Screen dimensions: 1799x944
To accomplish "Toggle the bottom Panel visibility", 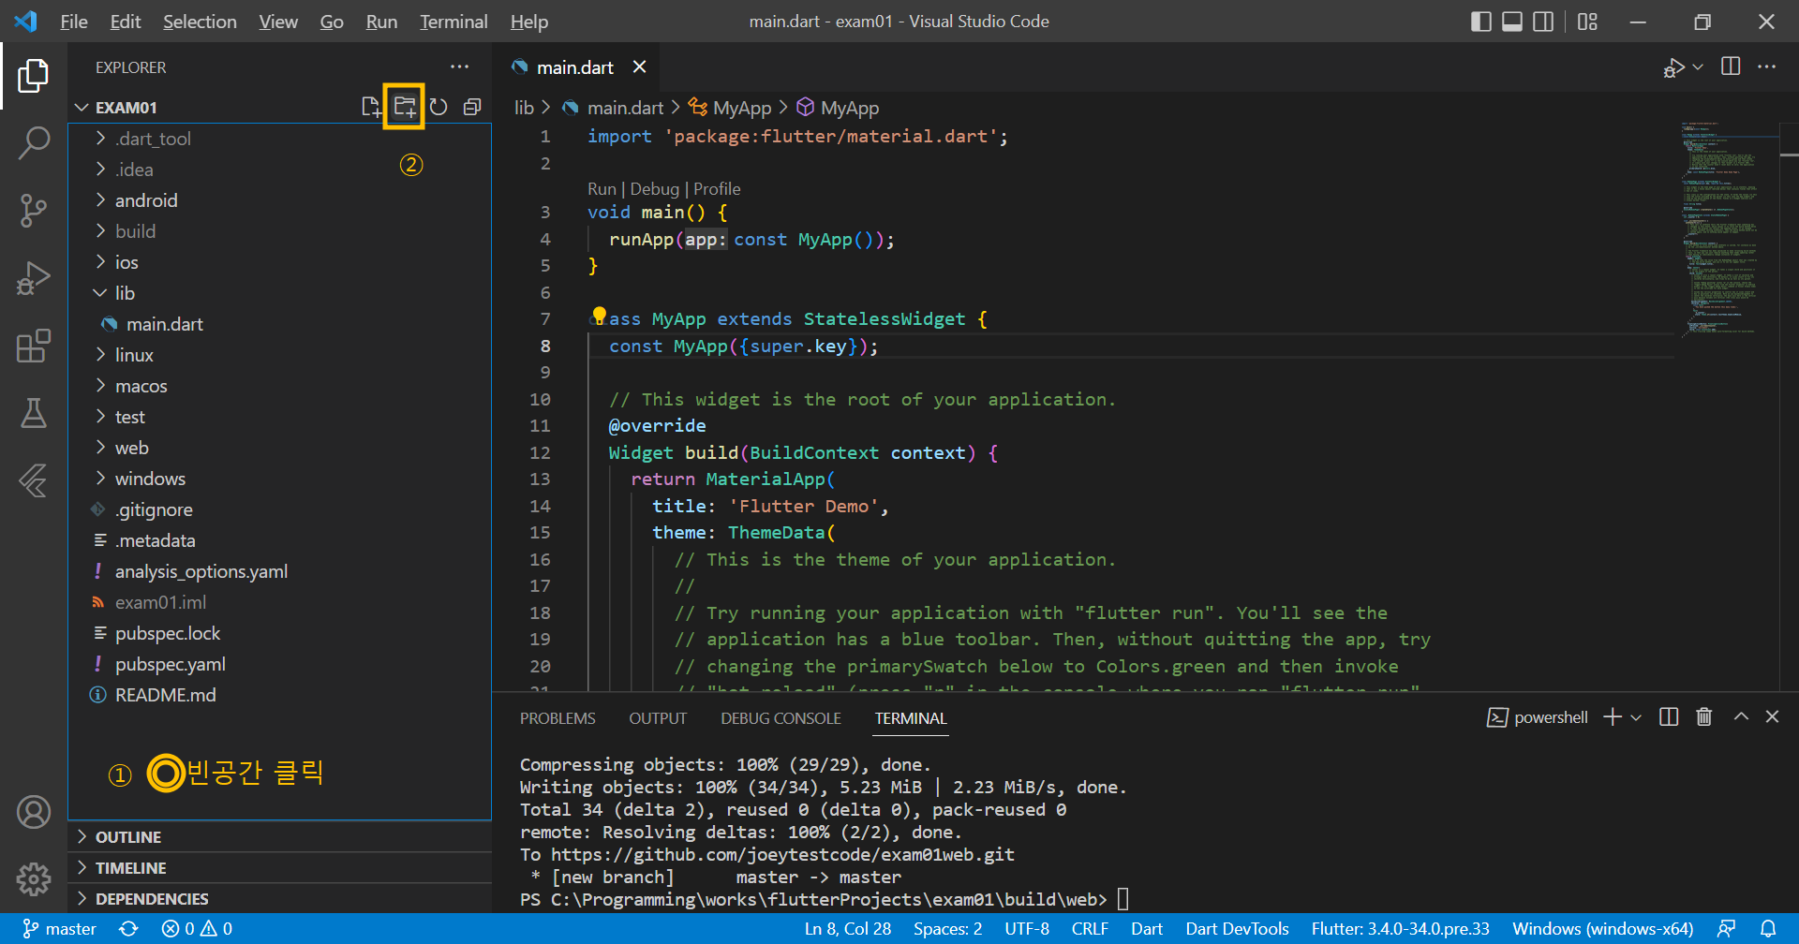I will (1512, 22).
